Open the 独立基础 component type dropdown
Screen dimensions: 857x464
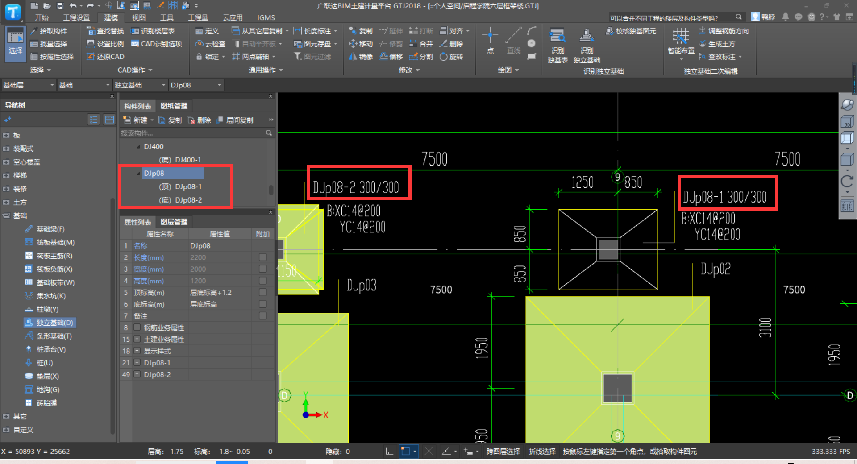(x=140, y=85)
